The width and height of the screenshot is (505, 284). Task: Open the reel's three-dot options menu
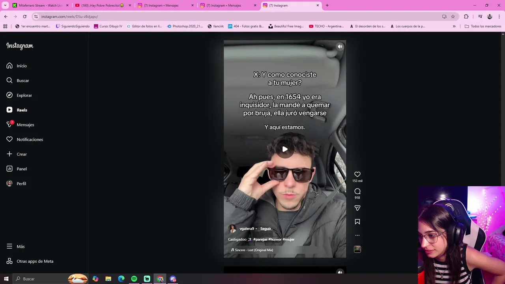pos(357,235)
